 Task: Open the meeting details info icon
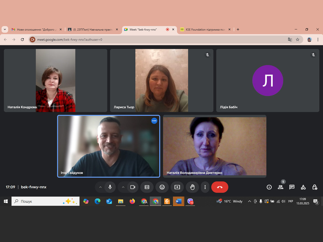point(269,187)
